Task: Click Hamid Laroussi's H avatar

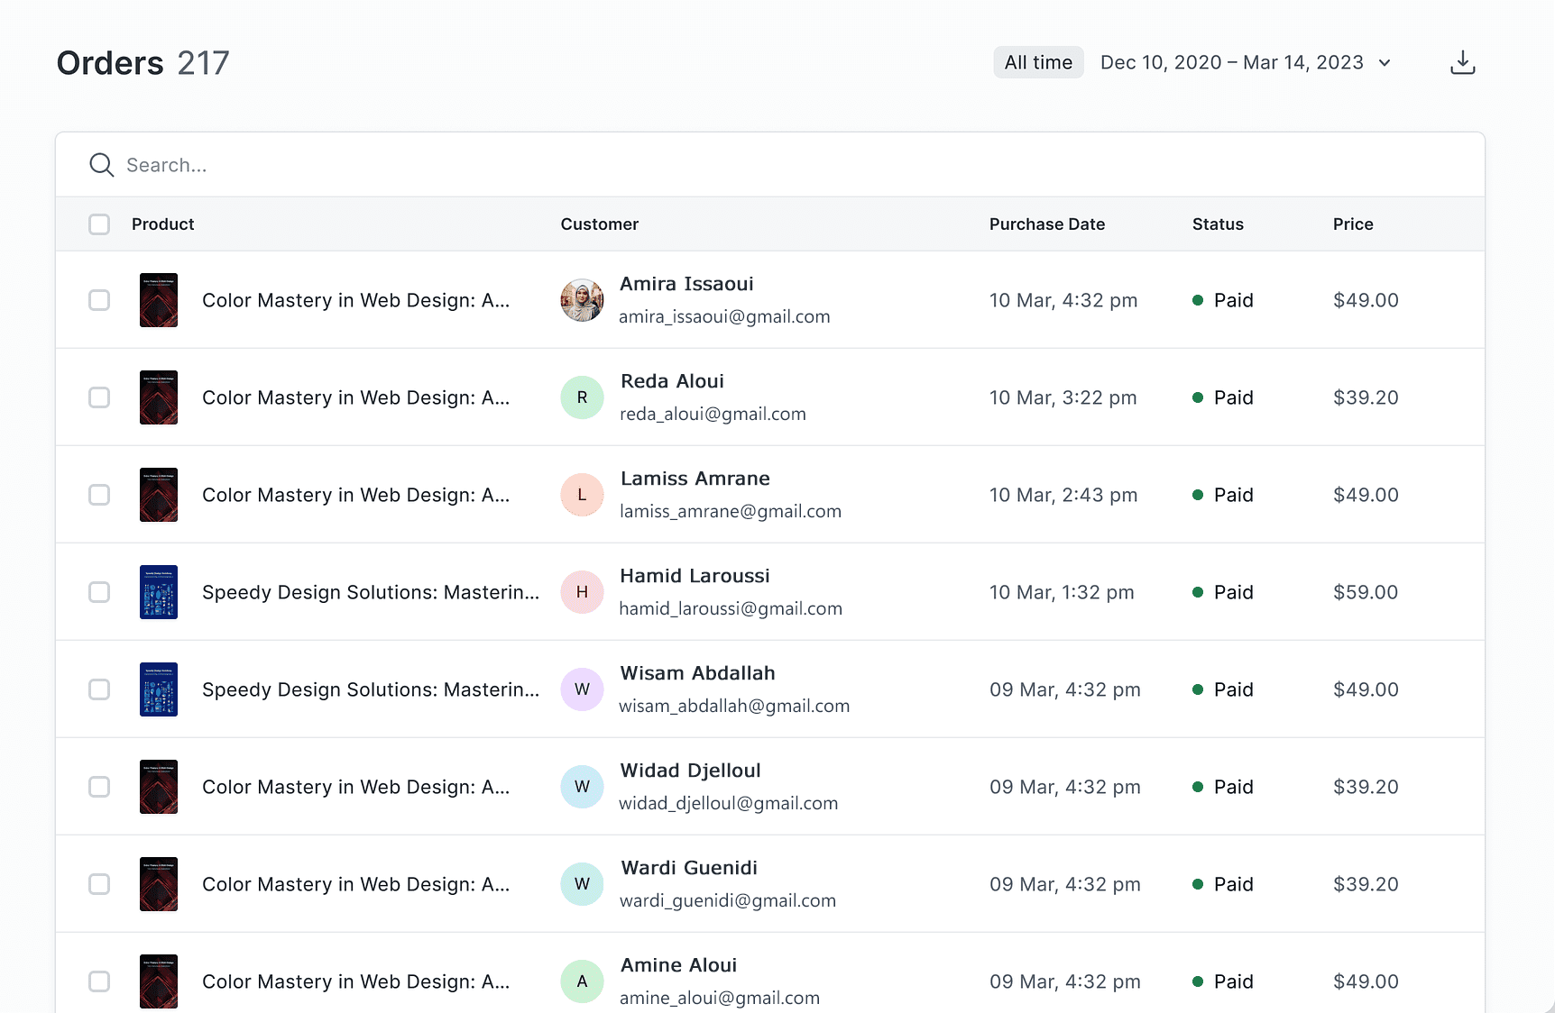Action: tap(582, 592)
